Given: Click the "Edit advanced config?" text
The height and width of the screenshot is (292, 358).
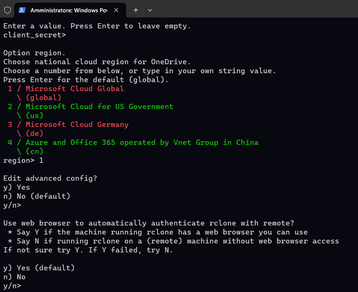Looking at the screenshot, I should pos(50,178).
